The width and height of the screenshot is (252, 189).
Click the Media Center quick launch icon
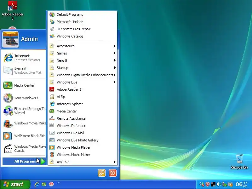click(x=44, y=184)
